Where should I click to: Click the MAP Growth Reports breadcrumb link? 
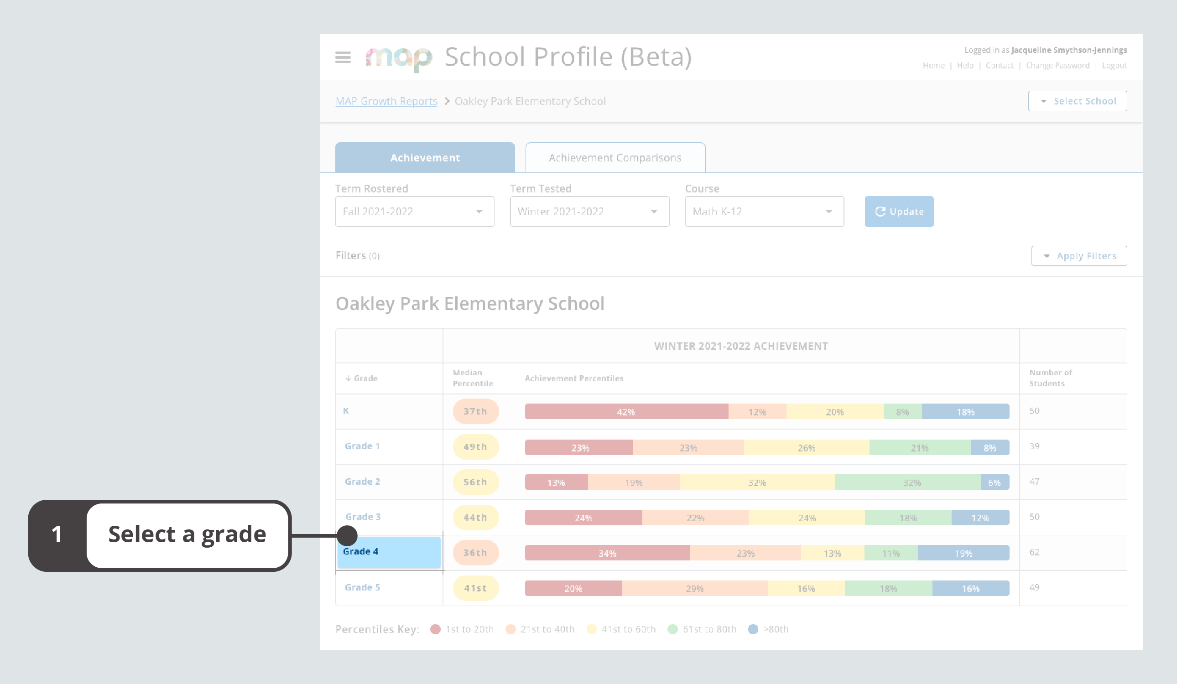386,101
